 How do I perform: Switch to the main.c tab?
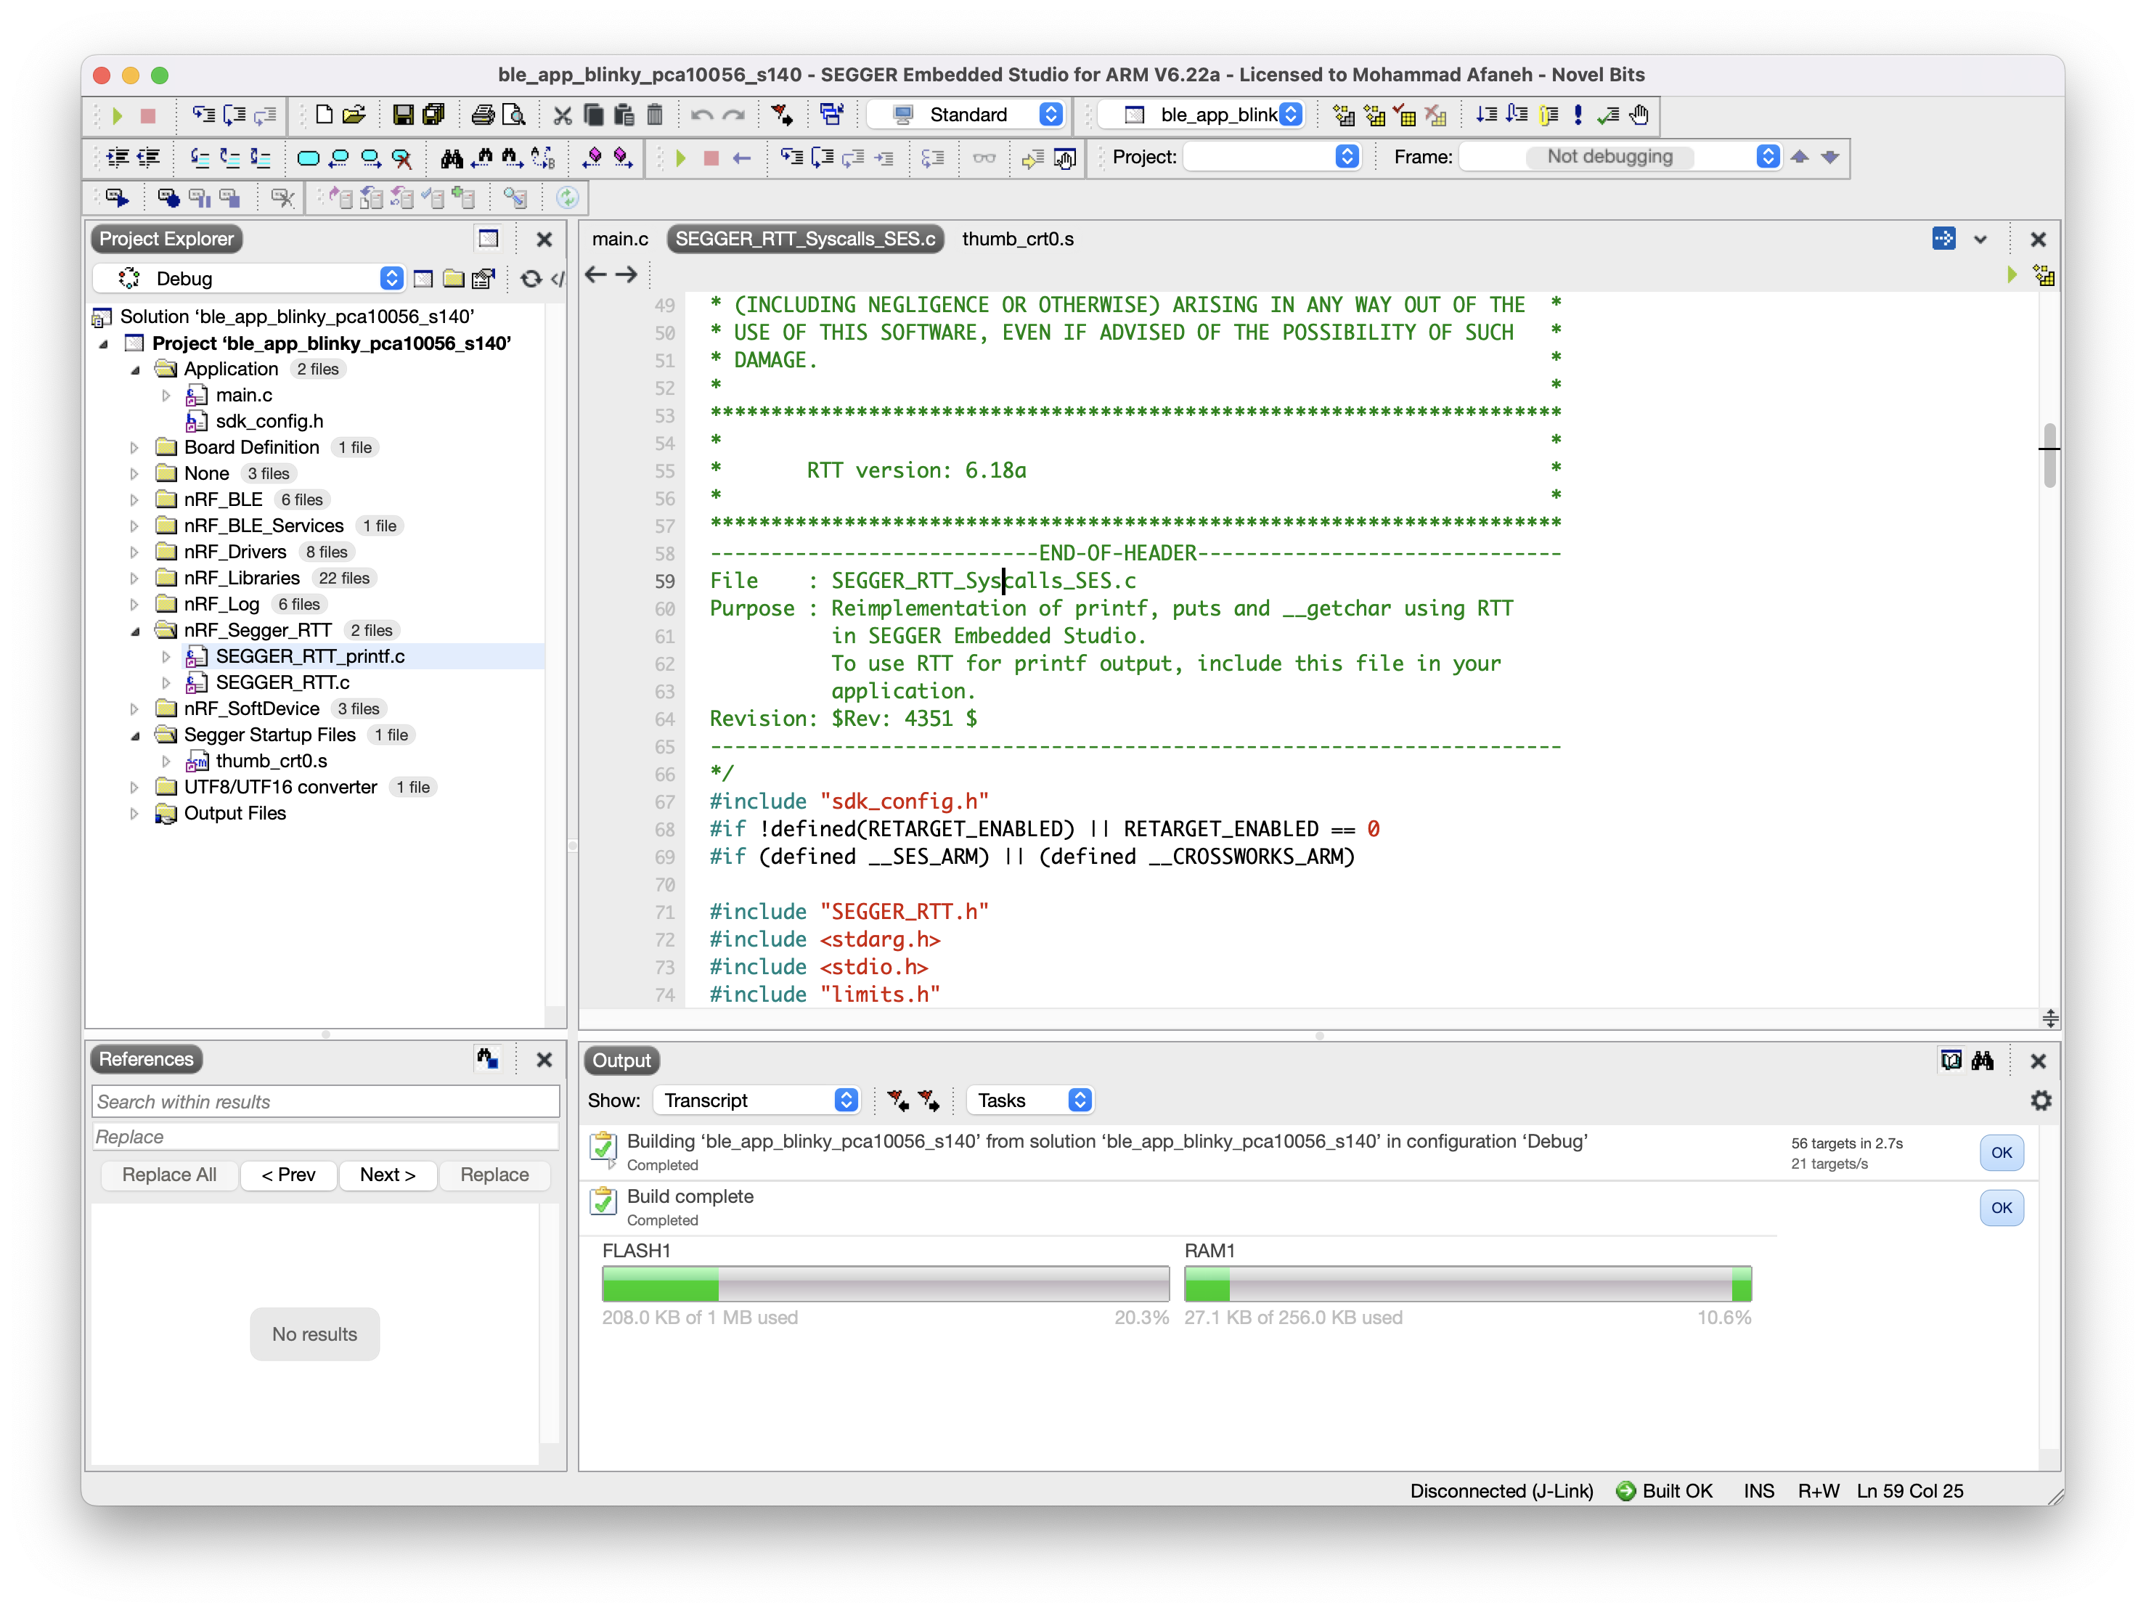point(620,239)
